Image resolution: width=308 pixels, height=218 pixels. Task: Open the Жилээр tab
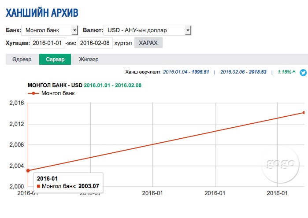tap(89, 59)
